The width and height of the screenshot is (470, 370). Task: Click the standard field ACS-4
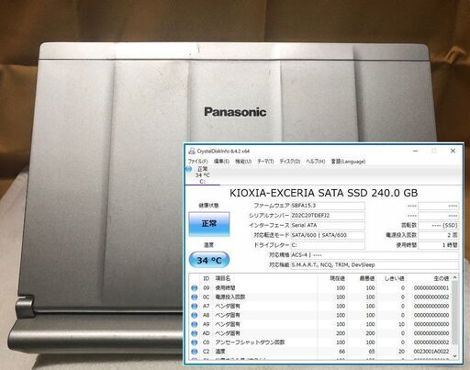click(375, 255)
